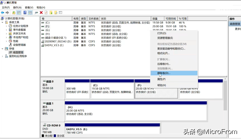Image resolution: width=241 pixels, height=139 pixels.
Task: Collapse the 系统工具 tree node
Action: pos(3,22)
